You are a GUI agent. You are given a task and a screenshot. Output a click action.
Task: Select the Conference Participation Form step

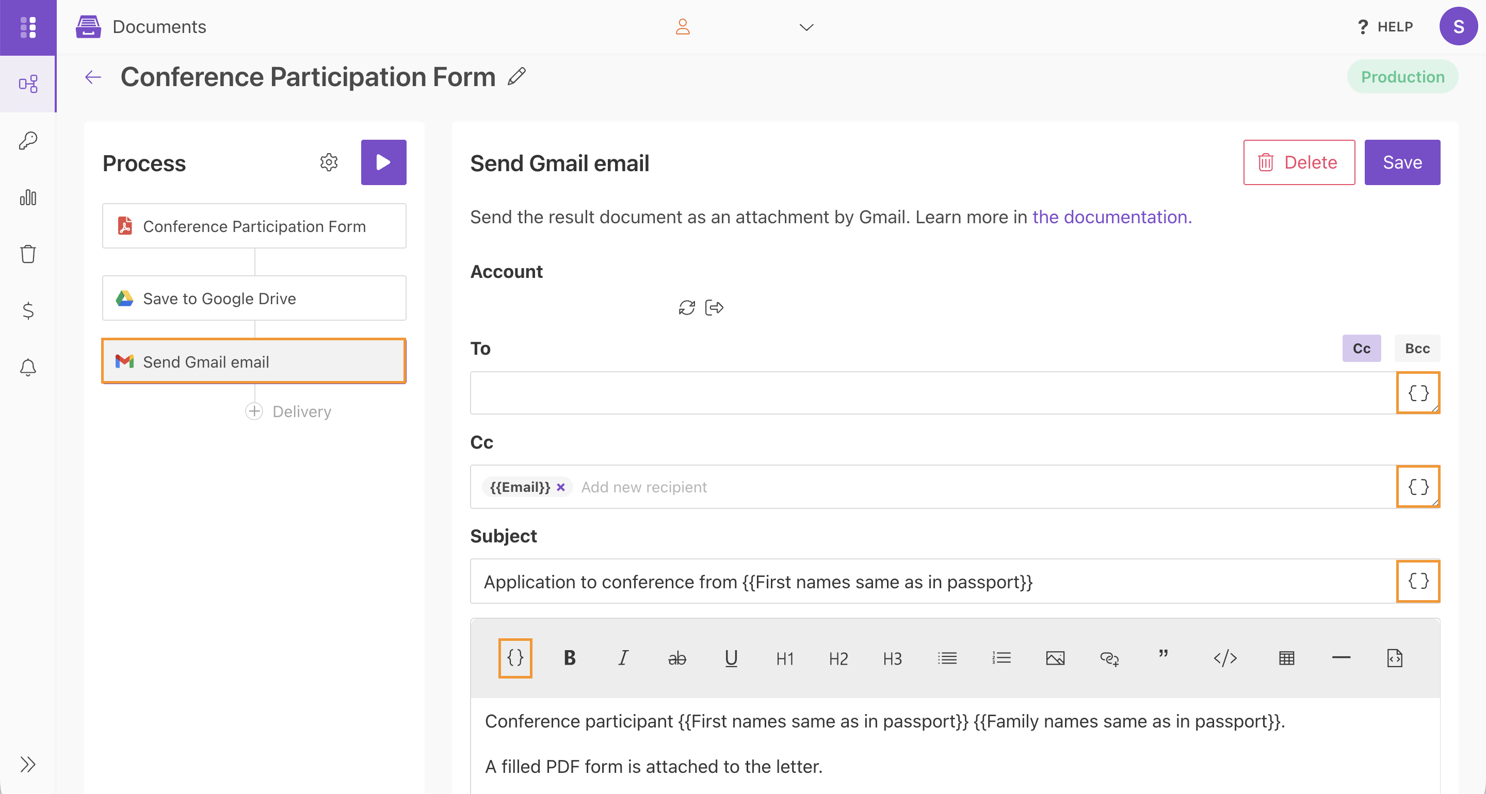pyautogui.click(x=254, y=226)
